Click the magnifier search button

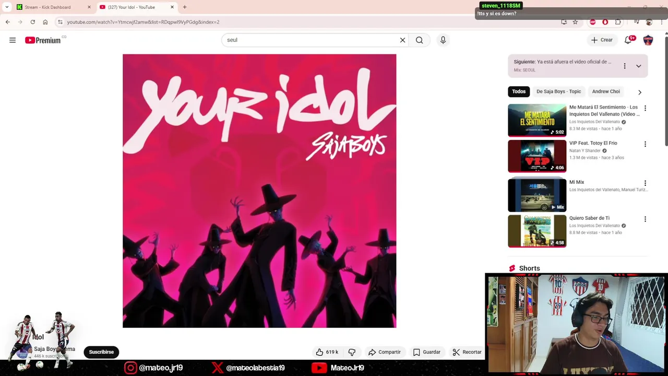coord(419,40)
